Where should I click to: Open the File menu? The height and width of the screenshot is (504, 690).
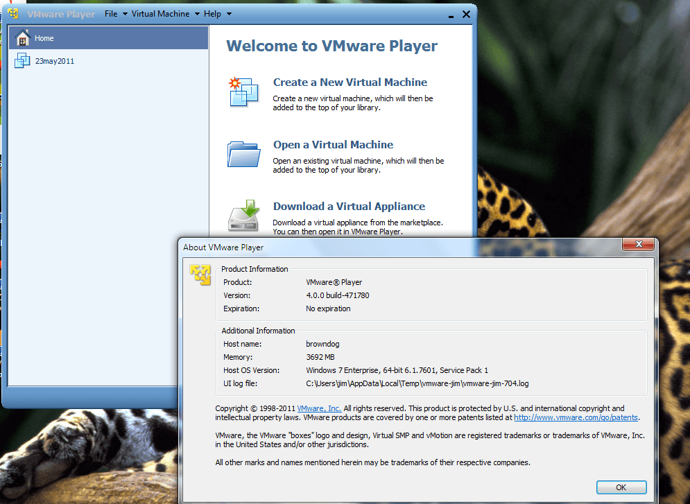tap(111, 14)
